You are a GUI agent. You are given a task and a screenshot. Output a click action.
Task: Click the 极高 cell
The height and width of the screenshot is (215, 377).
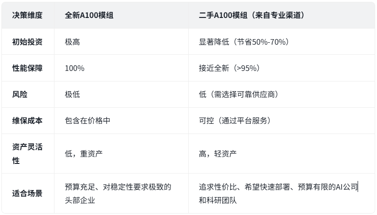(72, 42)
